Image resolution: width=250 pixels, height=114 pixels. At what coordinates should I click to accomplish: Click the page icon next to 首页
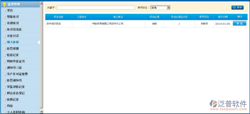[4, 11]
